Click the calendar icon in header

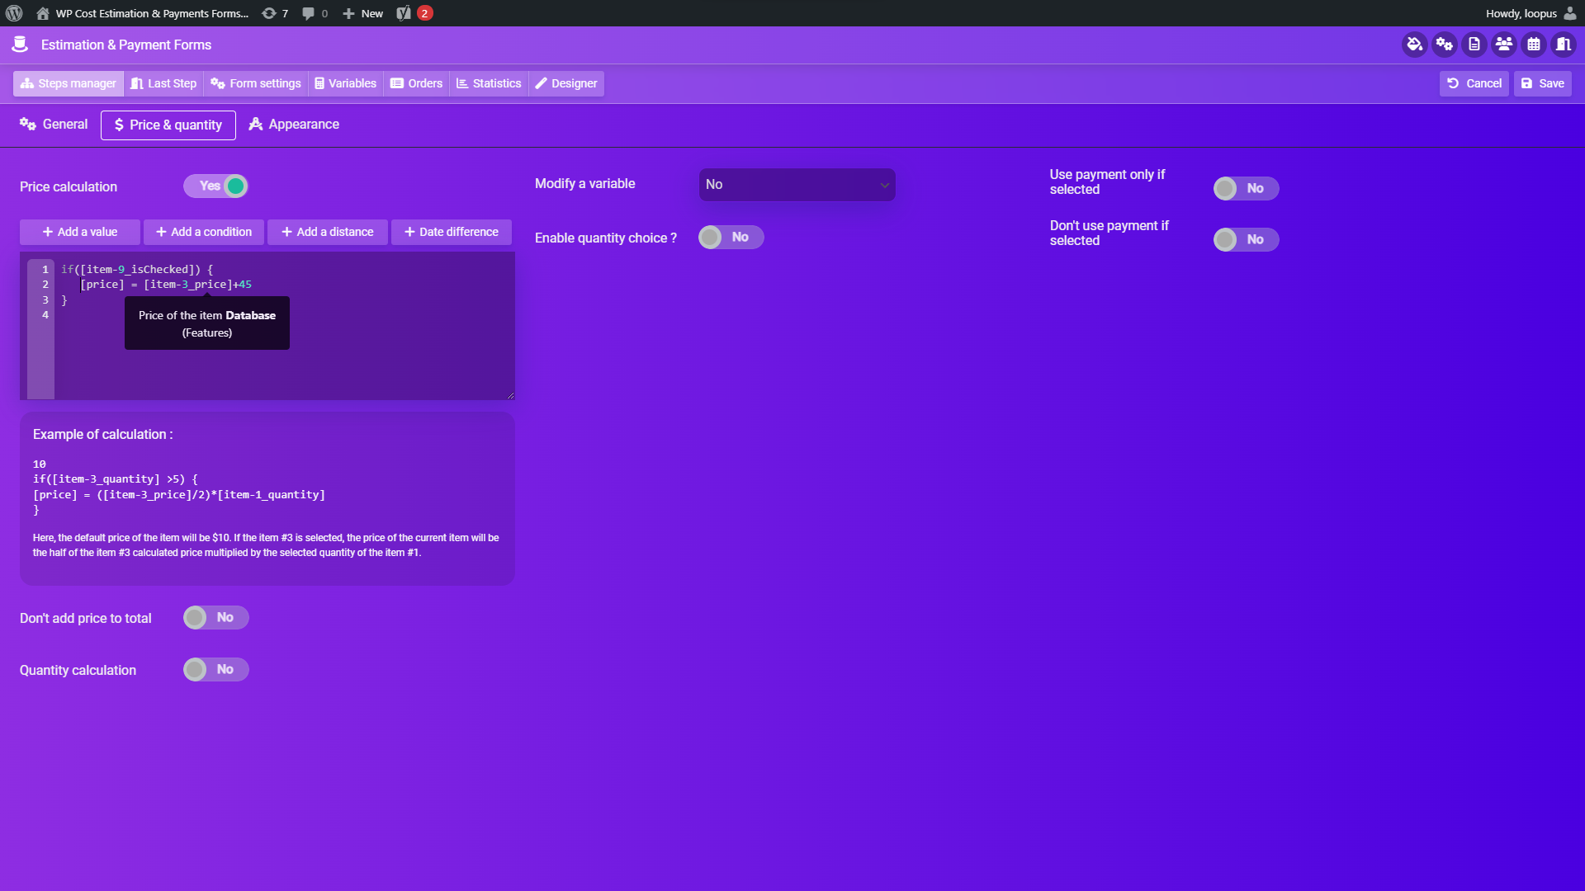tap(1533, 45)
